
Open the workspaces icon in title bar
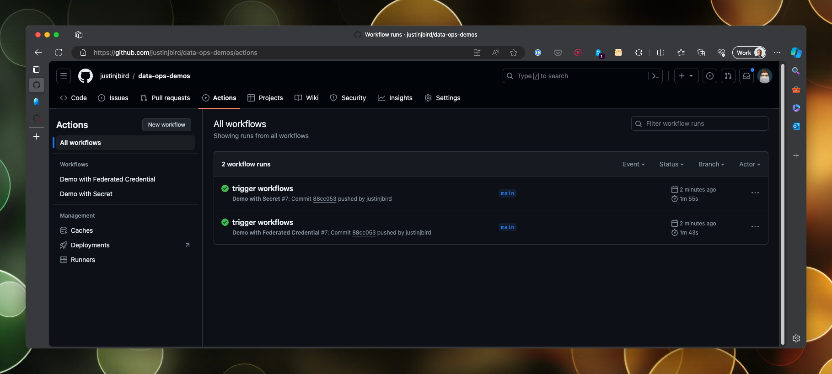coord(79,35)
